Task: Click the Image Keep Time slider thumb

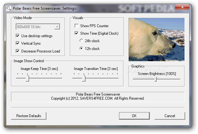Action: pyautogui.click(x=27, y=78)
